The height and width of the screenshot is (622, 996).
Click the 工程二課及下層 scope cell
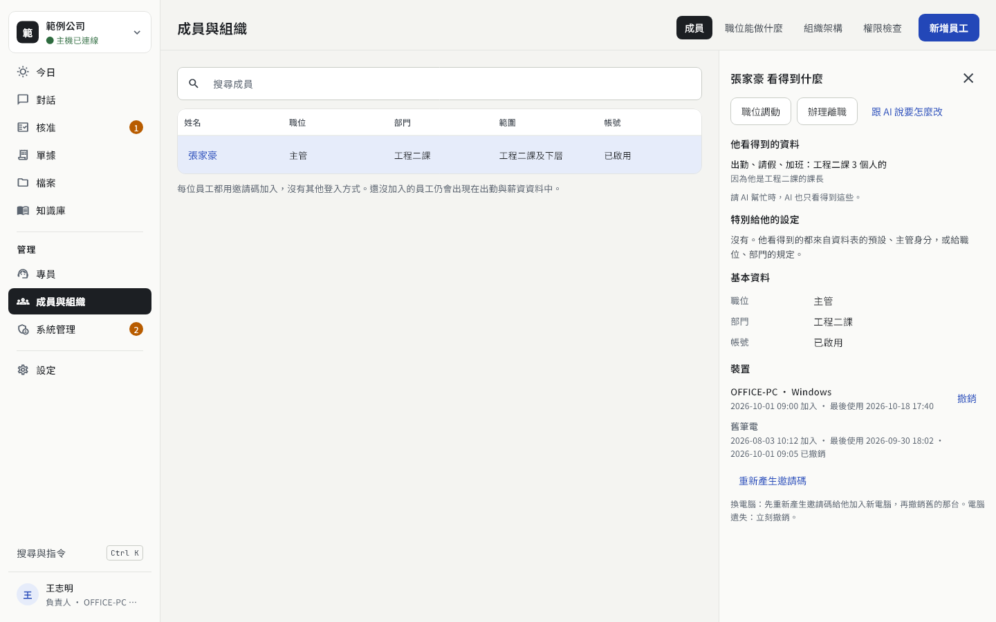tap(531, 155)
